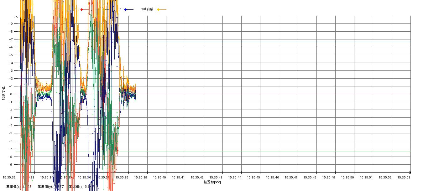This screenshot has width=423, height=191.
Task: Click the -9 tick on the acceleration axis
Action: click(x=11, y=165)
